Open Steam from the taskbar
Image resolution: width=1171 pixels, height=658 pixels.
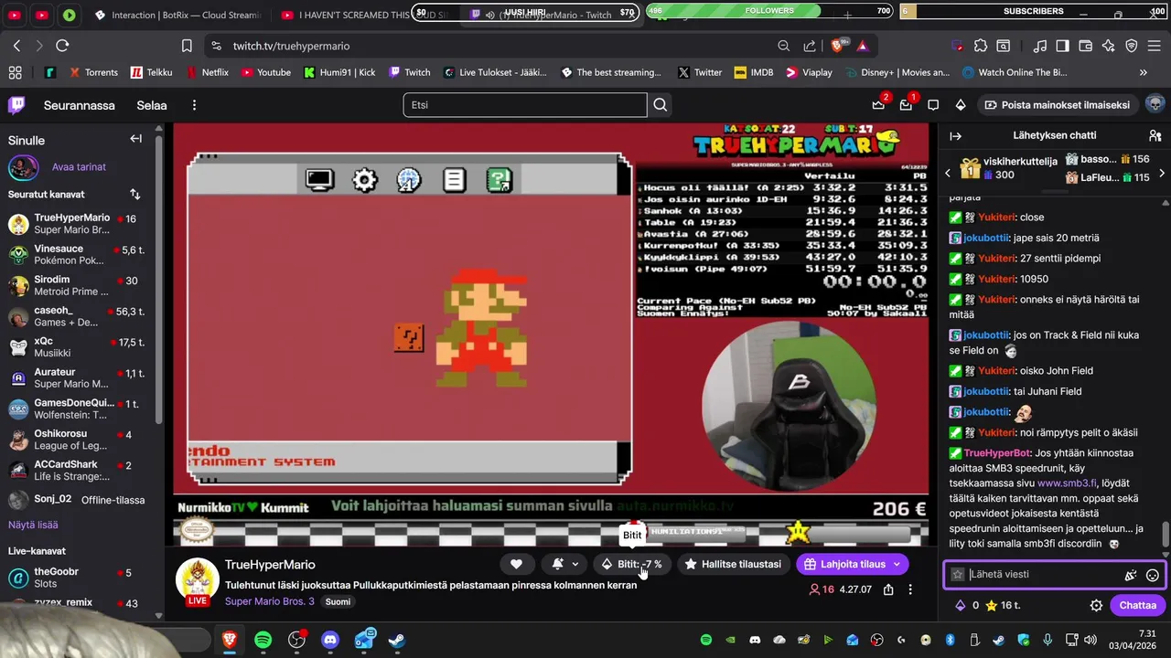tap(397, 640)
